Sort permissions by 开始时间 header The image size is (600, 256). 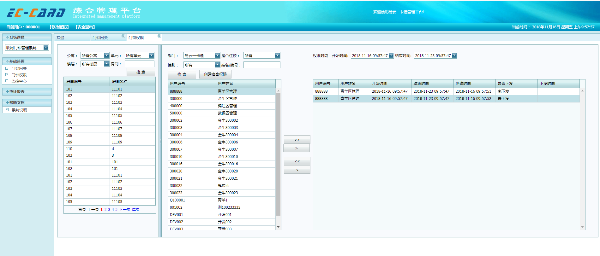tap(391, 83)
